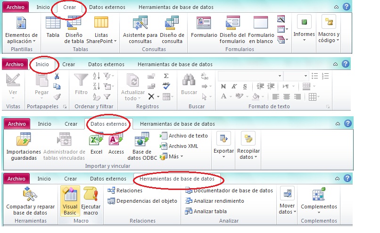Expand the Mover datos dropdown
380x233 pixels.
pyautogui.click(x=295, y=212)
